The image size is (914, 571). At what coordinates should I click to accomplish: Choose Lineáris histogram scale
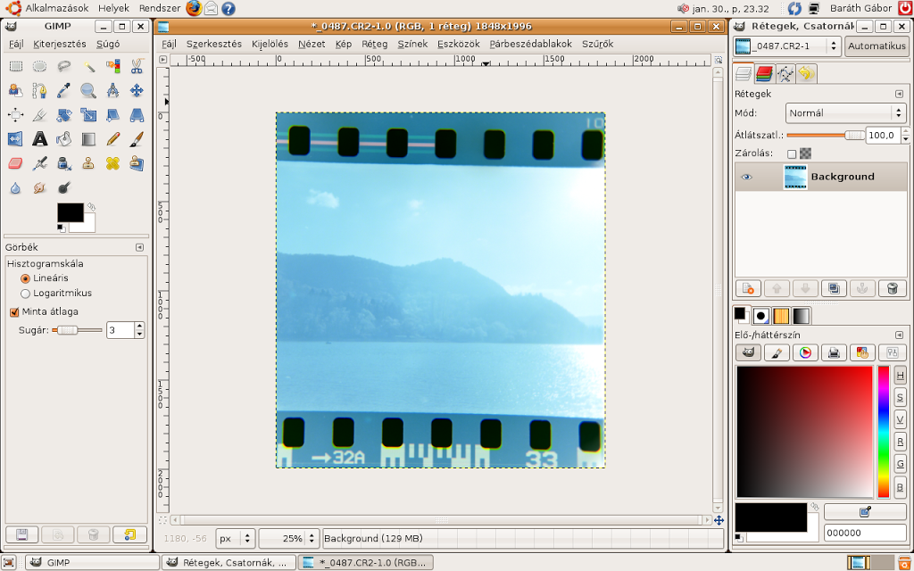(x=25, y=278)
